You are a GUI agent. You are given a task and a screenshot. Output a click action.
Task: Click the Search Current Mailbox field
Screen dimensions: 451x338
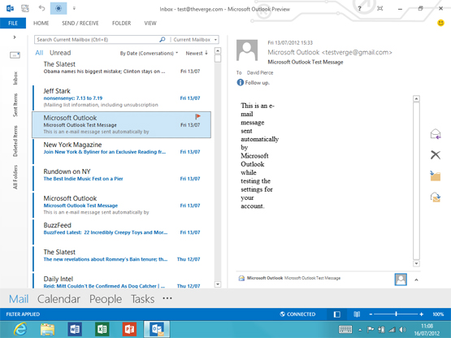[98, 40]
